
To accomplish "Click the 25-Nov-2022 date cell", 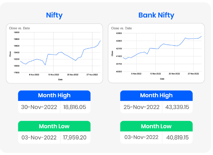I will click(141, 107).
